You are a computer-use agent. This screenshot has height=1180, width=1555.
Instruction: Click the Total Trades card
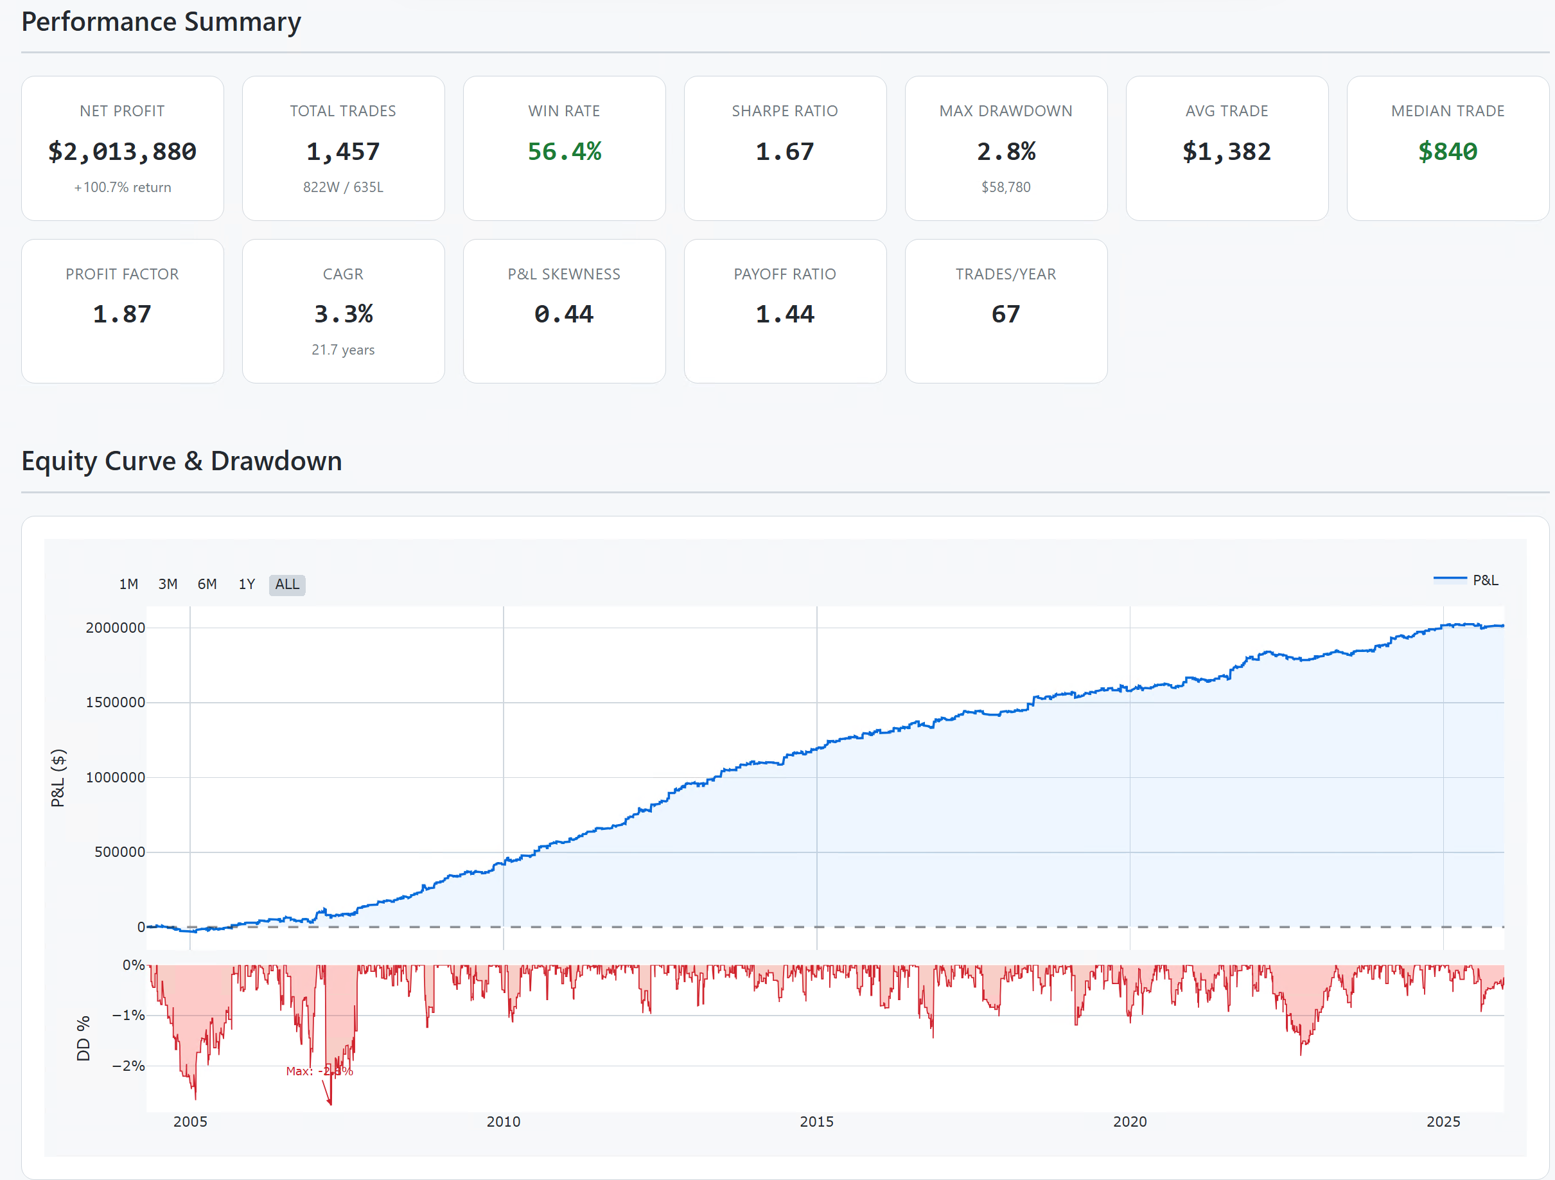pyautogui.click(x=343, y=148)
